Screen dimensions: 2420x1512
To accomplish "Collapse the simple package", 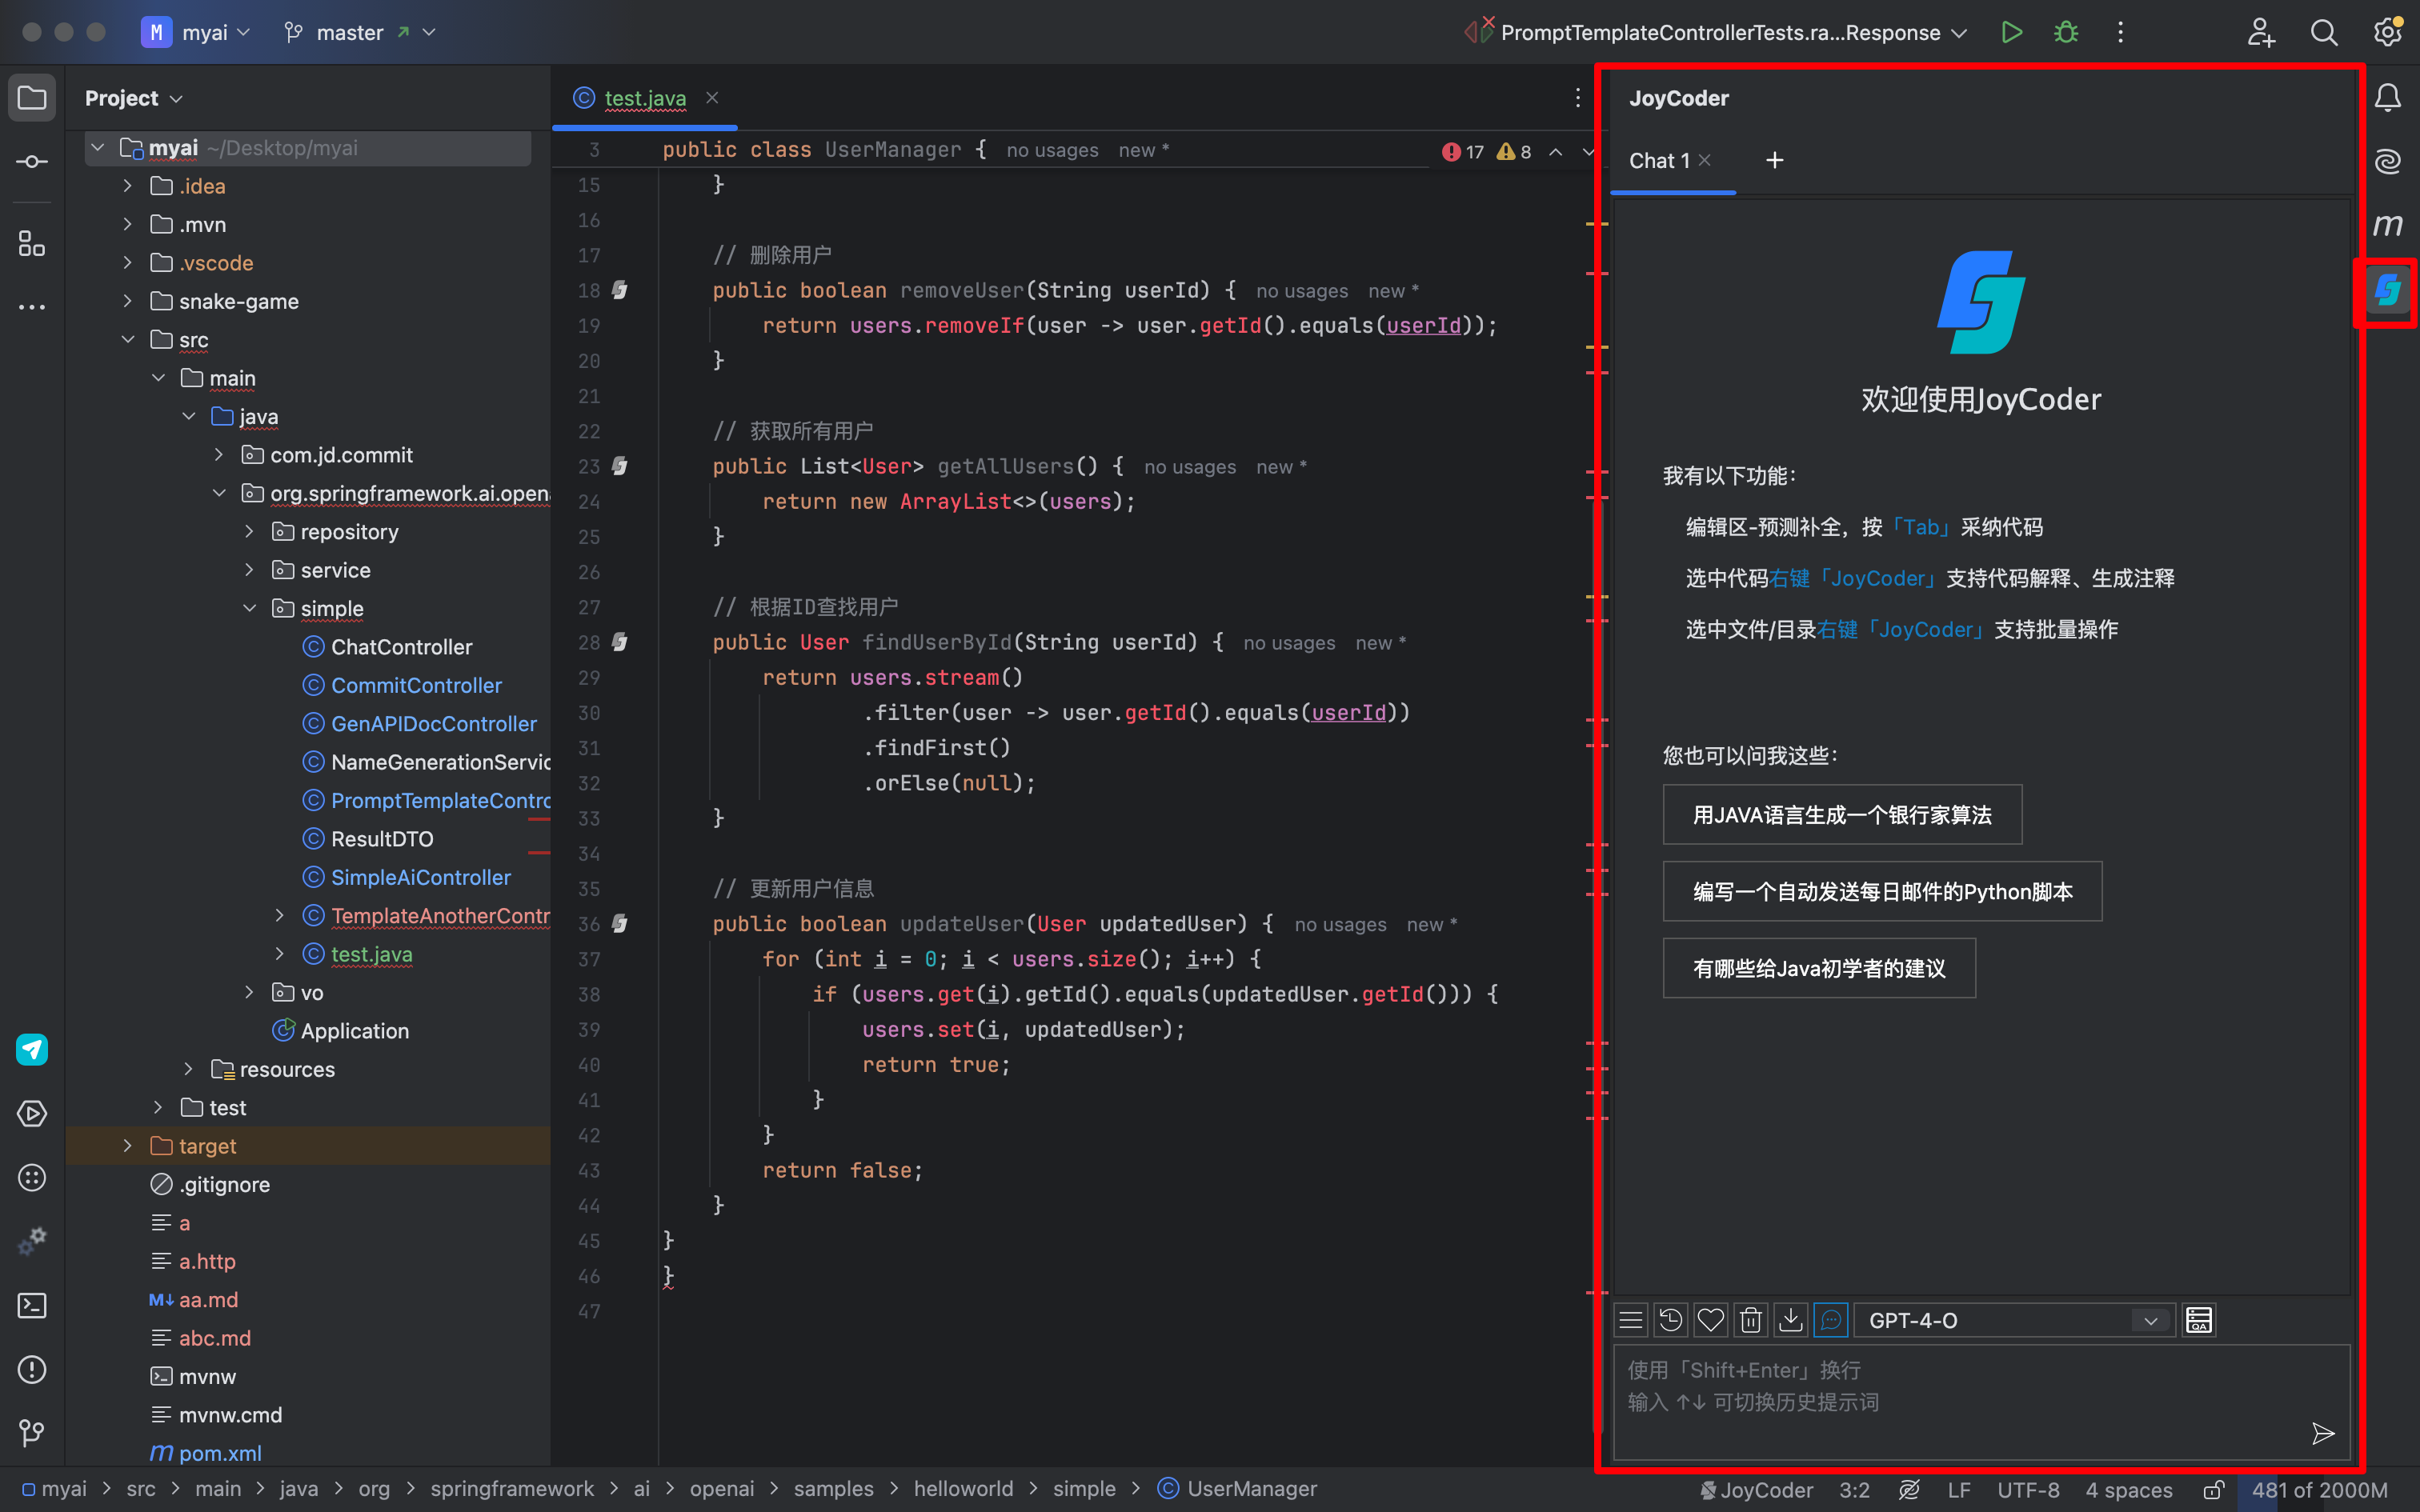I will pos(249,608).
